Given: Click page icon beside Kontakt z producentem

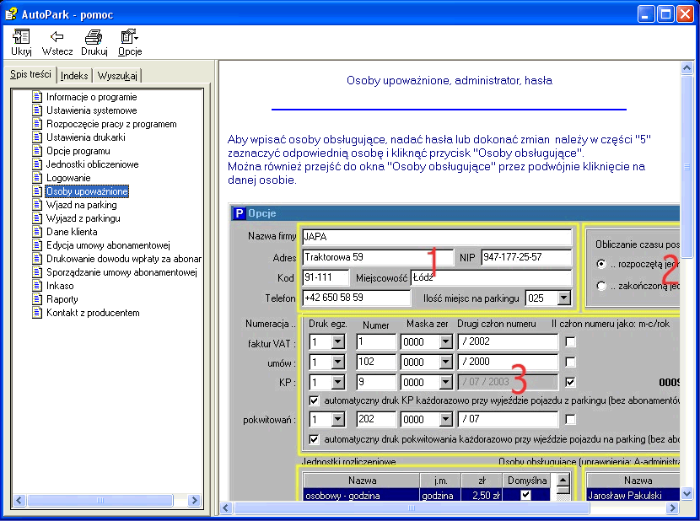Looking at the screenshot, I should 37,313.
